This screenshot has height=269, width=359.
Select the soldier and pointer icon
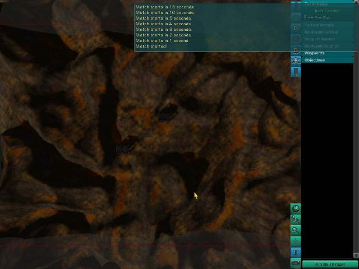[x=296, y=220]
